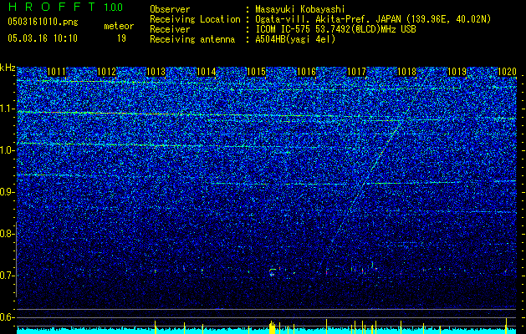Select the file name 0503161010.png

43,22
